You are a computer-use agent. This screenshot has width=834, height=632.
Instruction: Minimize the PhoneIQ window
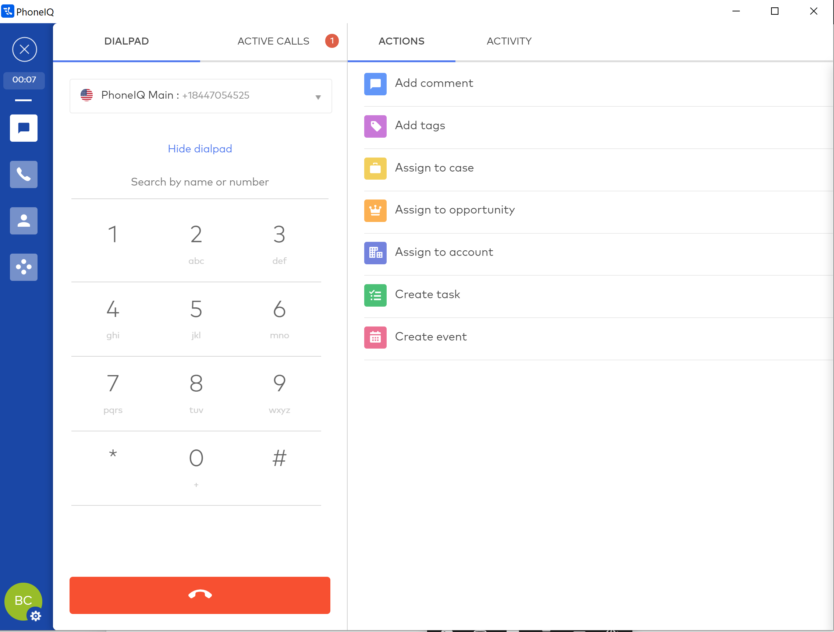(736, 11)
